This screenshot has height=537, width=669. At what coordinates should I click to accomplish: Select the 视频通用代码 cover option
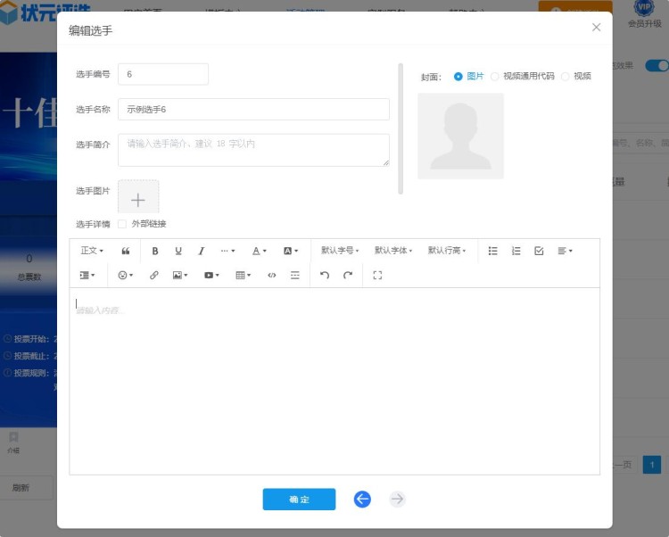coord(495,77)
